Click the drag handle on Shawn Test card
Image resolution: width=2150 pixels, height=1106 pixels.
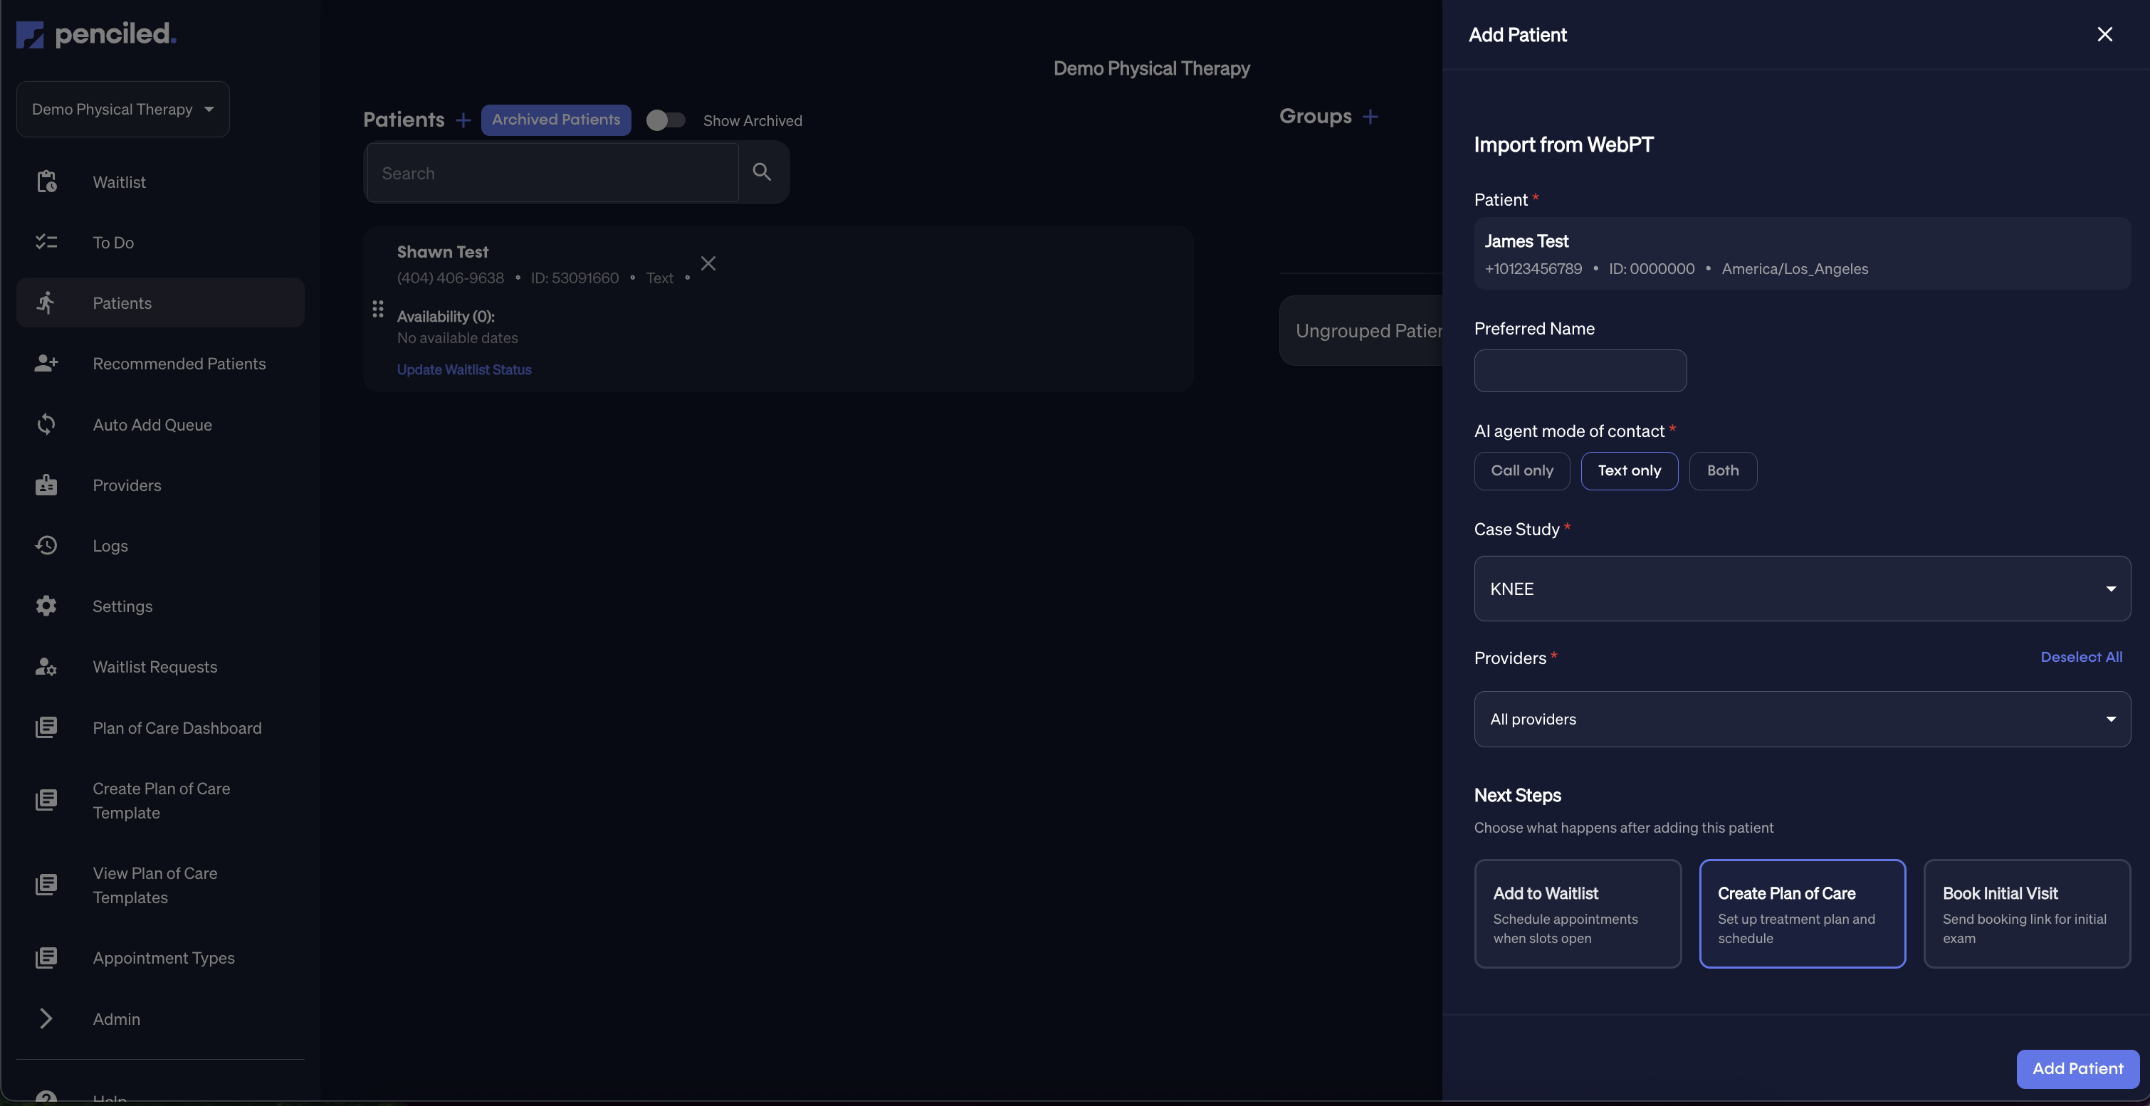point(377,310)
